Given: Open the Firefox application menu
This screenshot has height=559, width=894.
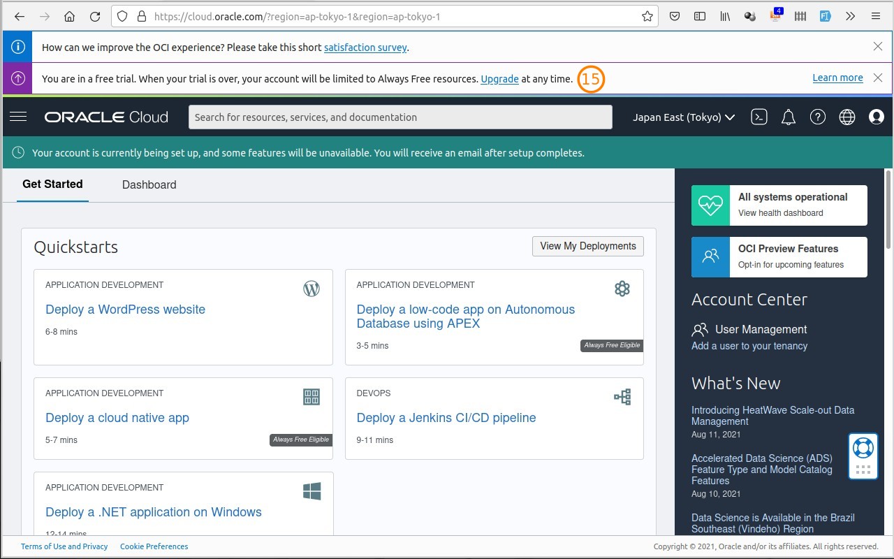Looking at the screenshot, I should 875,16.
